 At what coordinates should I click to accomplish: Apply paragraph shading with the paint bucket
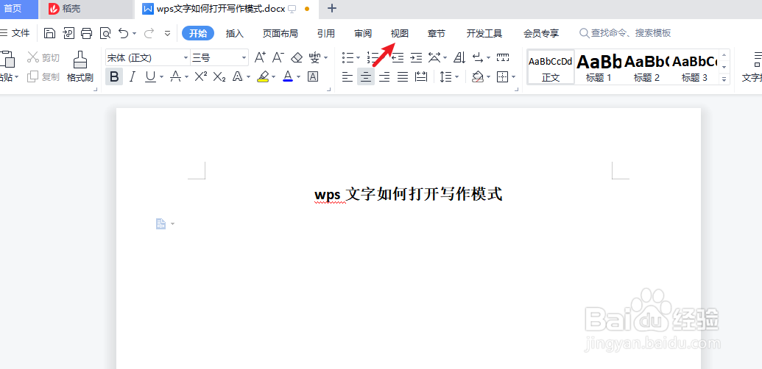tap(477, 76)
